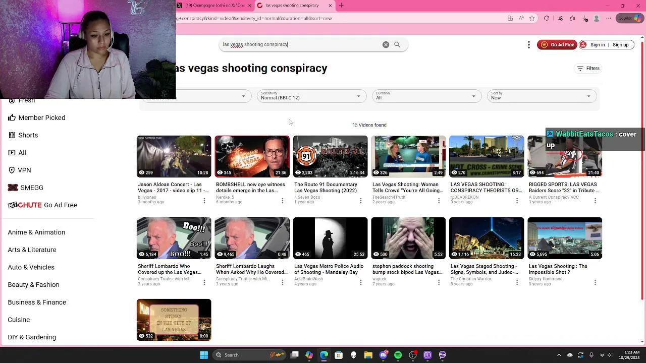
Task: Click the Sign up link
Action: click(x=621, y=45)
